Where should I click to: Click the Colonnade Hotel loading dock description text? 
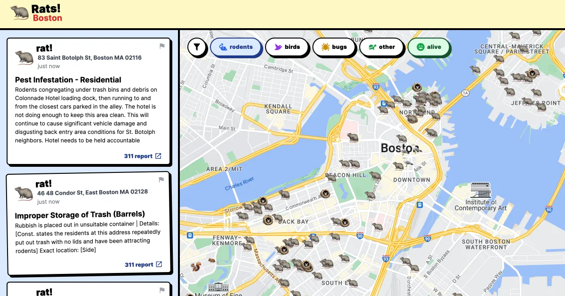[86, 115]
